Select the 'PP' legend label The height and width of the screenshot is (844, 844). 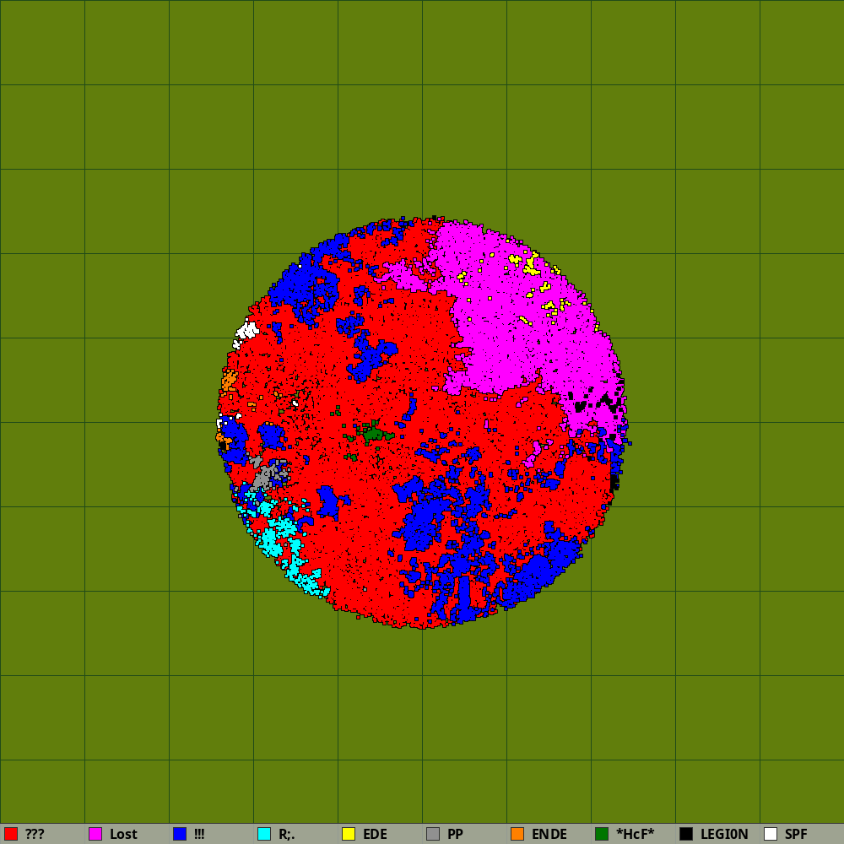[x=456, y=834]
